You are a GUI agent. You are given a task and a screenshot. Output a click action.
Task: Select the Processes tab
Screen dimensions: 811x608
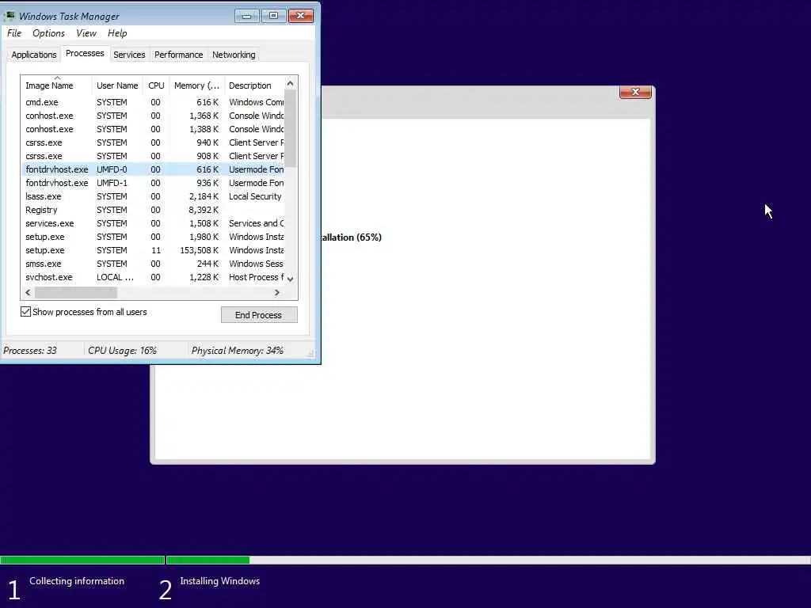[85, 53]
